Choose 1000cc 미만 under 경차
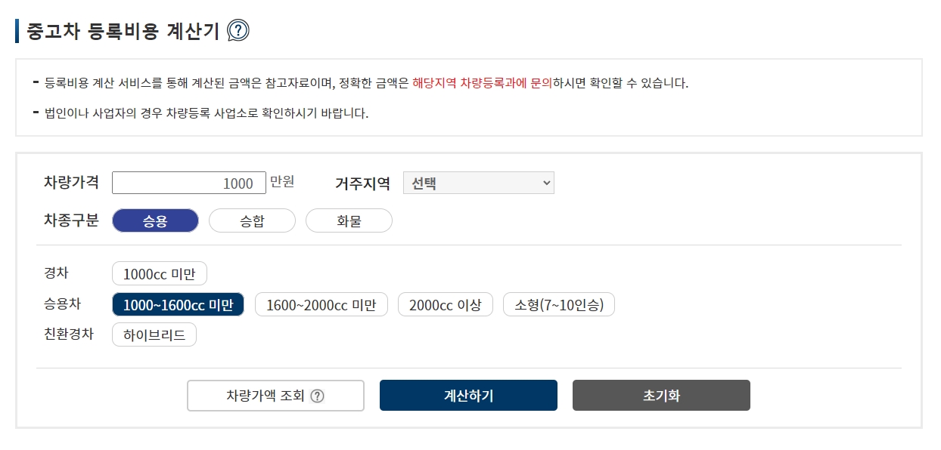 [159, 273]
